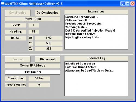136x102 pixels.
Task: Click the 84357: label
Action: 16,38
